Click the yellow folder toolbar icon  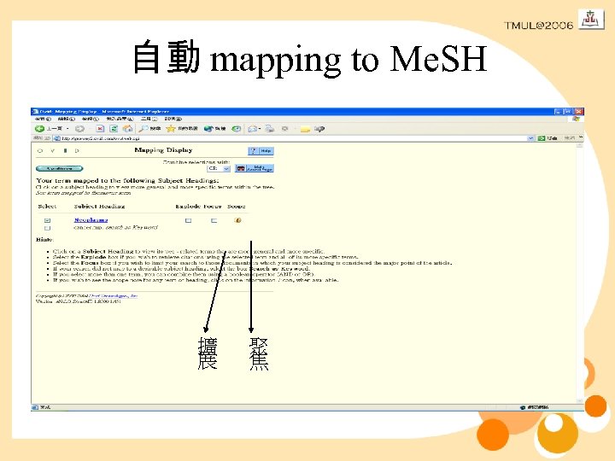click(305, 129)
